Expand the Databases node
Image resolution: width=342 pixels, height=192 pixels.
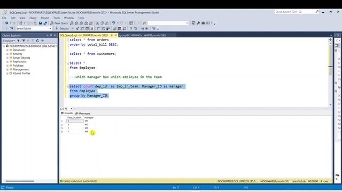tap(7, 50)
